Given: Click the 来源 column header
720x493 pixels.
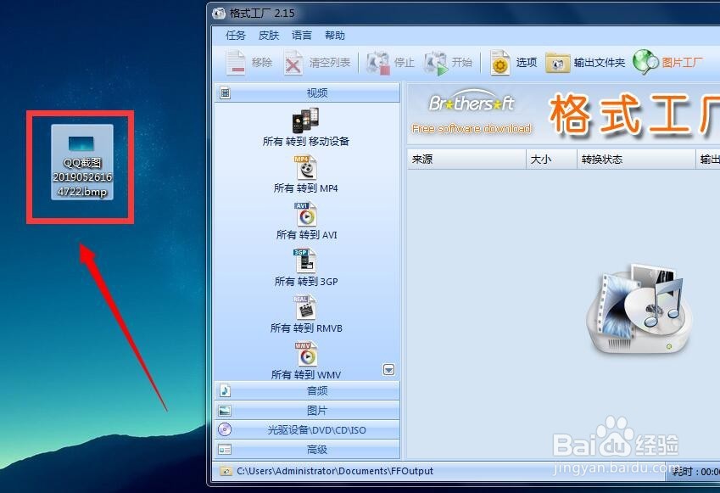Looking at the screenshot, I should (x=466, y=159).
